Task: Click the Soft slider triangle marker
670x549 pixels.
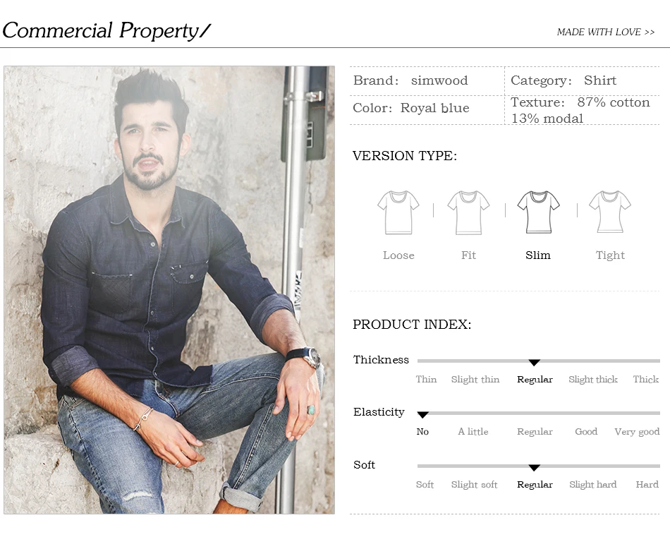Action: coord(534,468)
